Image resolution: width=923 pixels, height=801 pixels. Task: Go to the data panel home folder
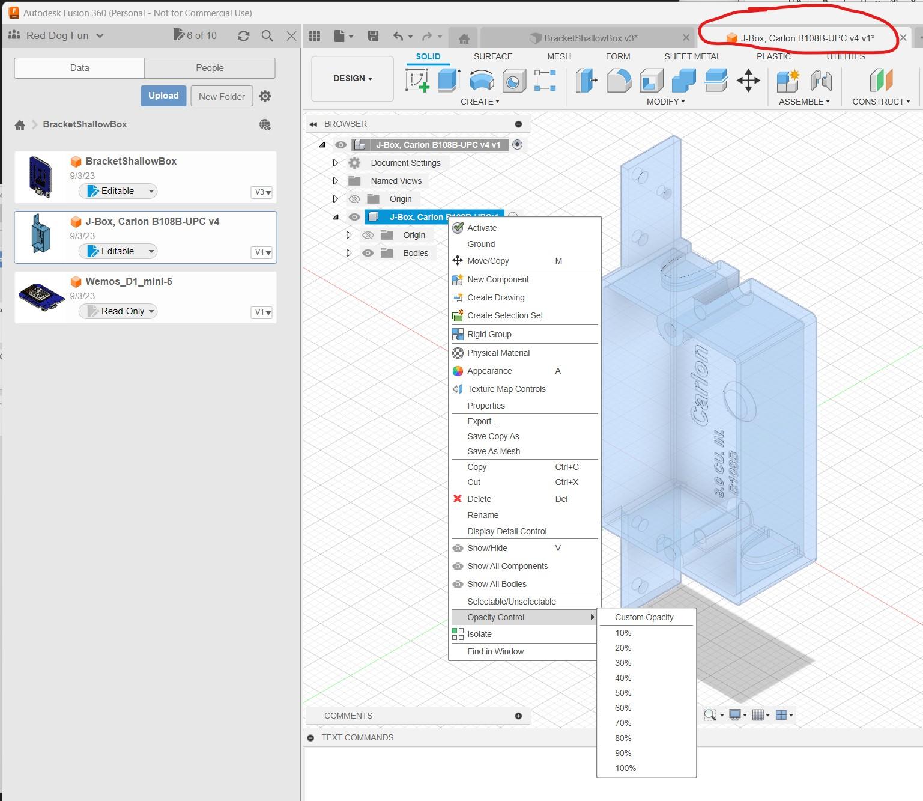coord(20,124)
